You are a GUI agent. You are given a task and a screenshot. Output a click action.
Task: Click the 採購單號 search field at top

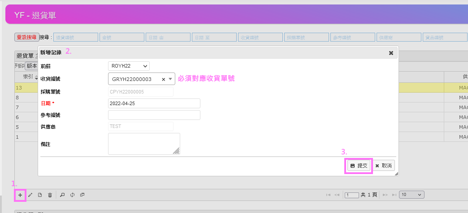coord(307,37)
